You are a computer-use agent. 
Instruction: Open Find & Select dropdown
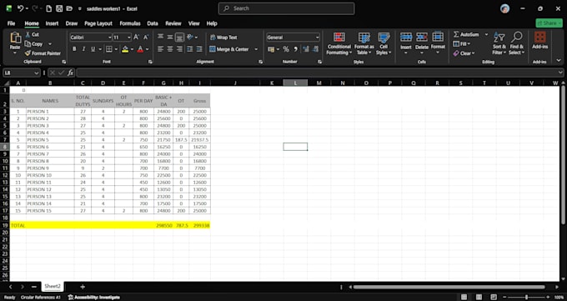coord(517,43)
